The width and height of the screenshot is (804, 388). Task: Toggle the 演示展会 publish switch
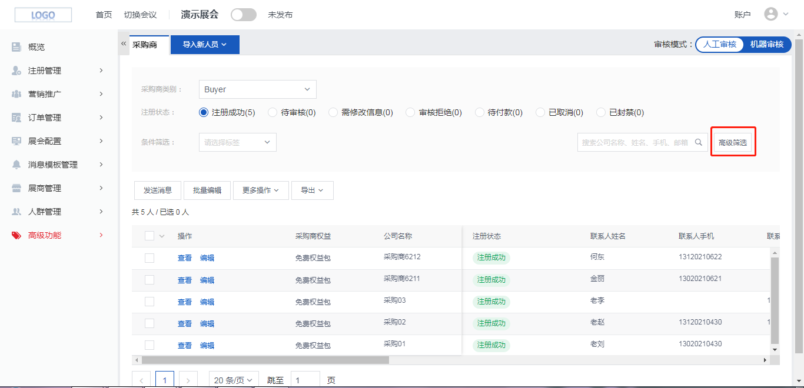click(x=244, y=15)
